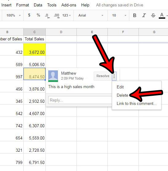This screenshot has width=168, height=171.
Task: Increase decimal places button
Action: point(57,16)
